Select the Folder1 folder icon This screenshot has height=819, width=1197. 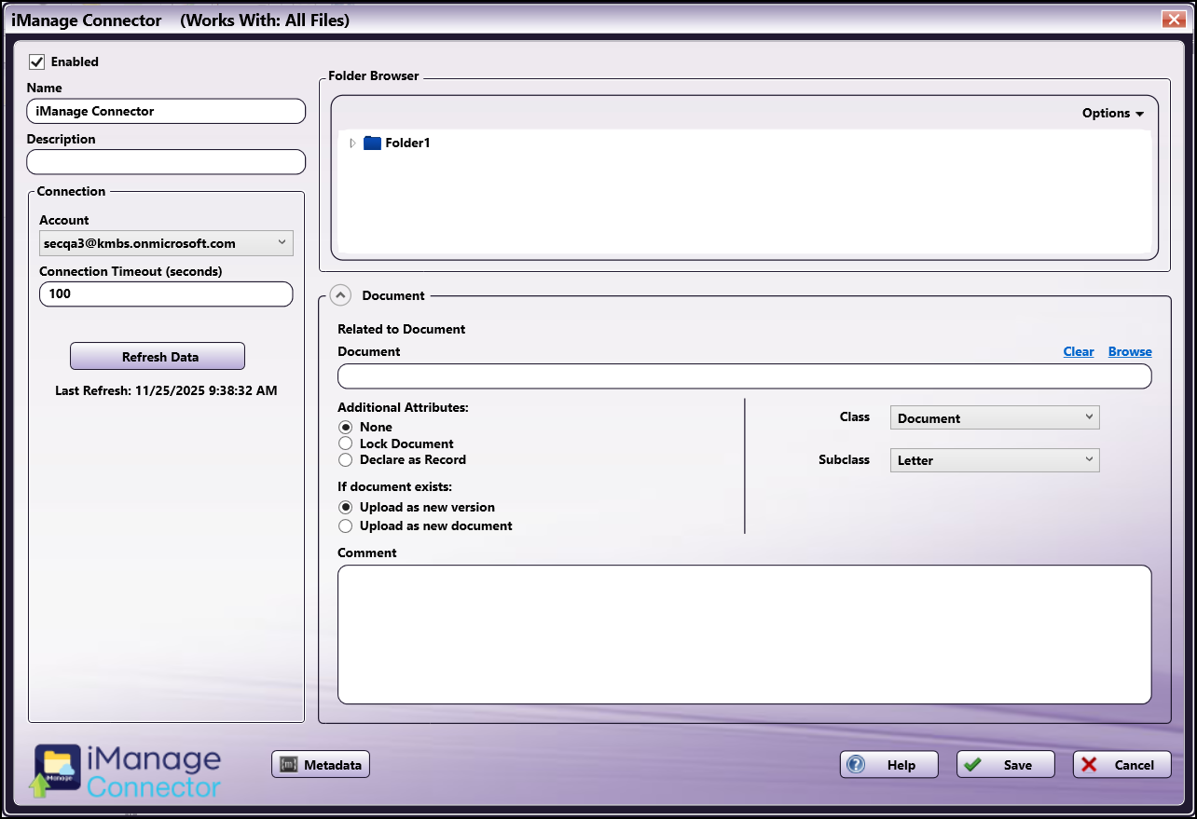tap(371, 143)
